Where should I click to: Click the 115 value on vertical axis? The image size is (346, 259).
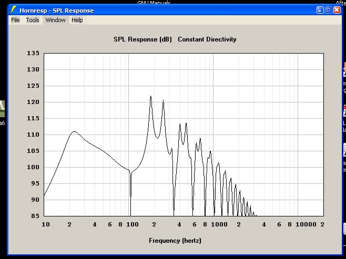pos(33,118)
